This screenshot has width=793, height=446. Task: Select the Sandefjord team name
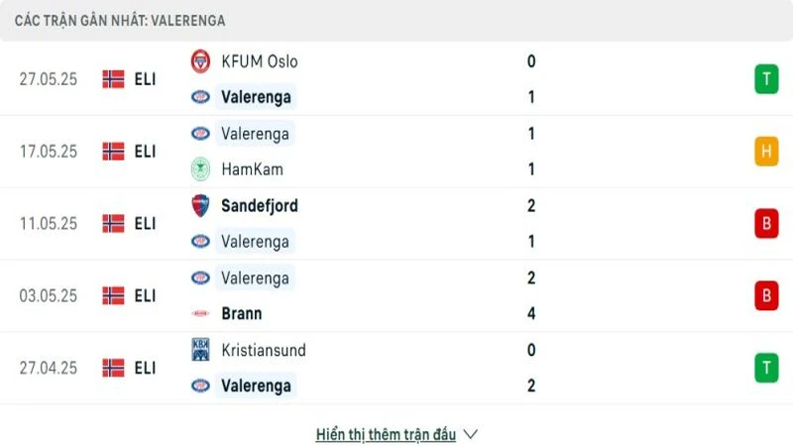260,206
